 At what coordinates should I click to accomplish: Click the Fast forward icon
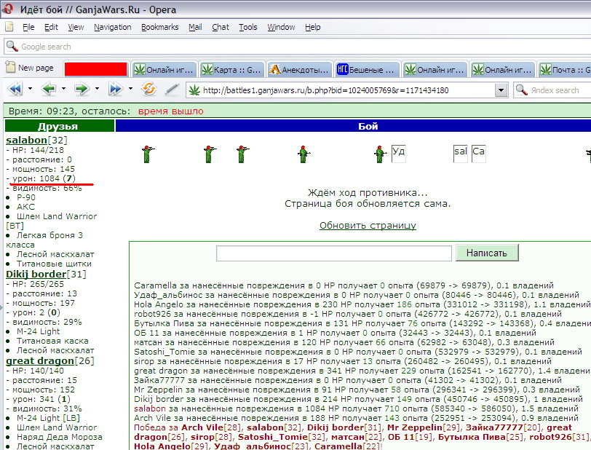coord(115,90)
